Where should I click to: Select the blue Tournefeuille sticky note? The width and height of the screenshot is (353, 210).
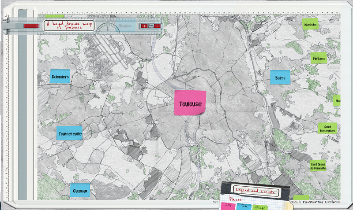click(69, 133)
